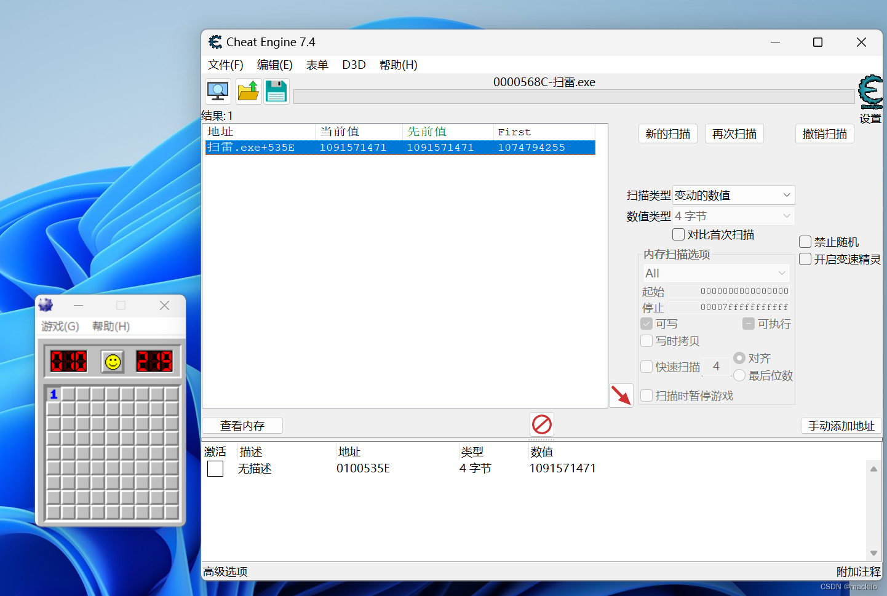
Task: Click the Minesweeper mine counter display
Action: tap(69, 361)
